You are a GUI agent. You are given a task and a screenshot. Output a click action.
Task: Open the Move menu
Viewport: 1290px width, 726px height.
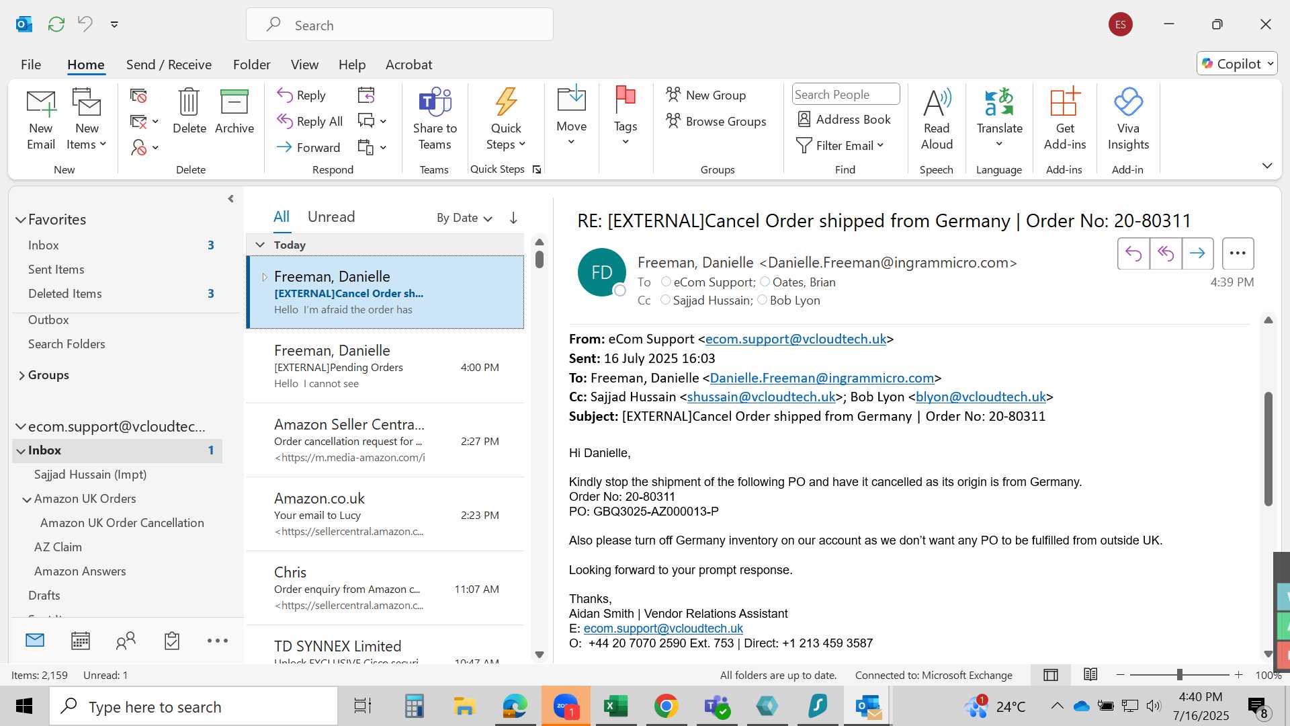pos(572,117)
